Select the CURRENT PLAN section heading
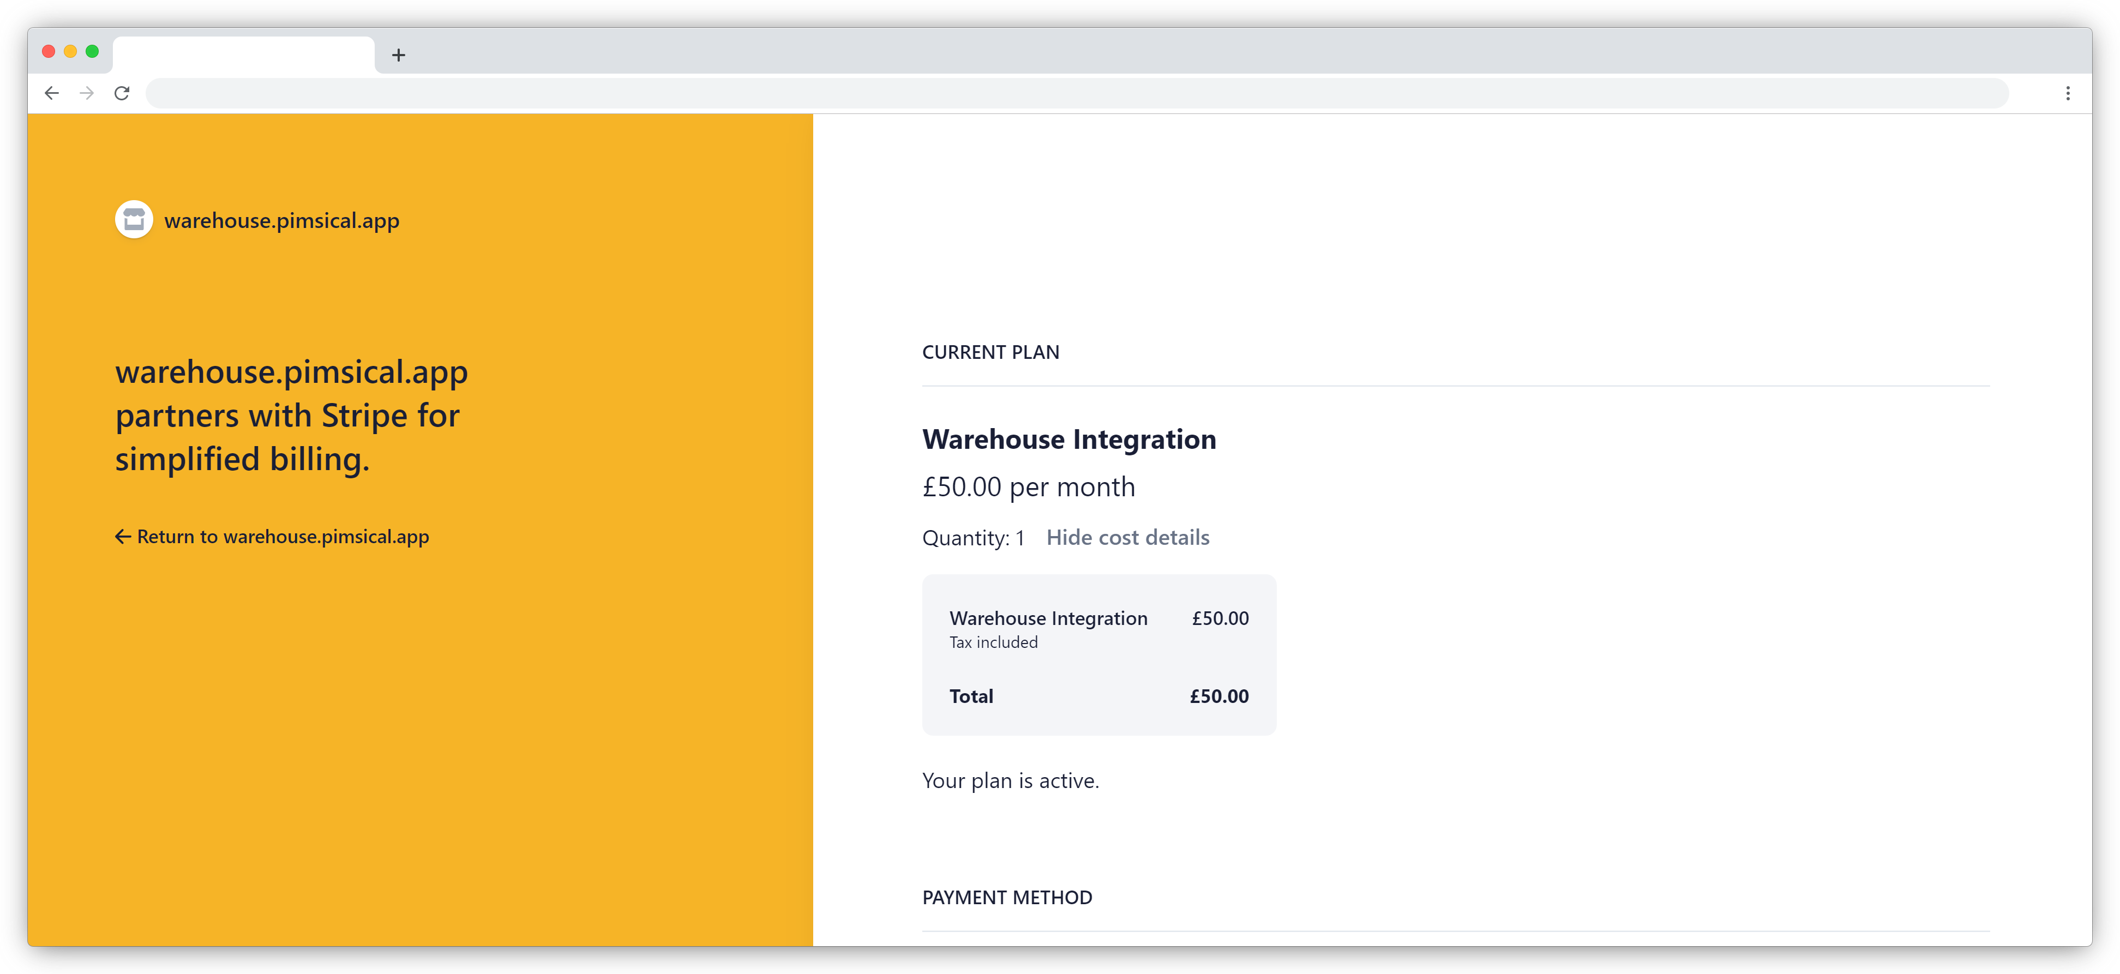The image size is (2120, 974). (990, 351)
